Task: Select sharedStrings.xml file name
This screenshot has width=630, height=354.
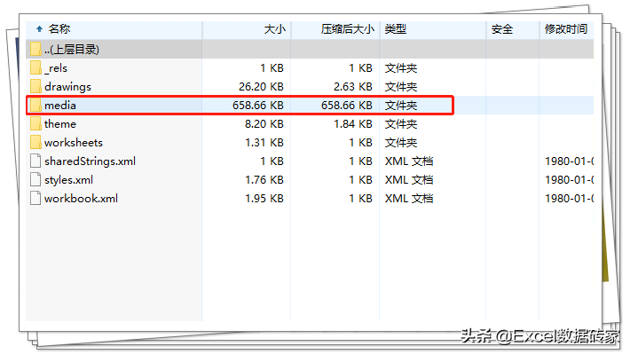Action: click(x=90, y=161)
